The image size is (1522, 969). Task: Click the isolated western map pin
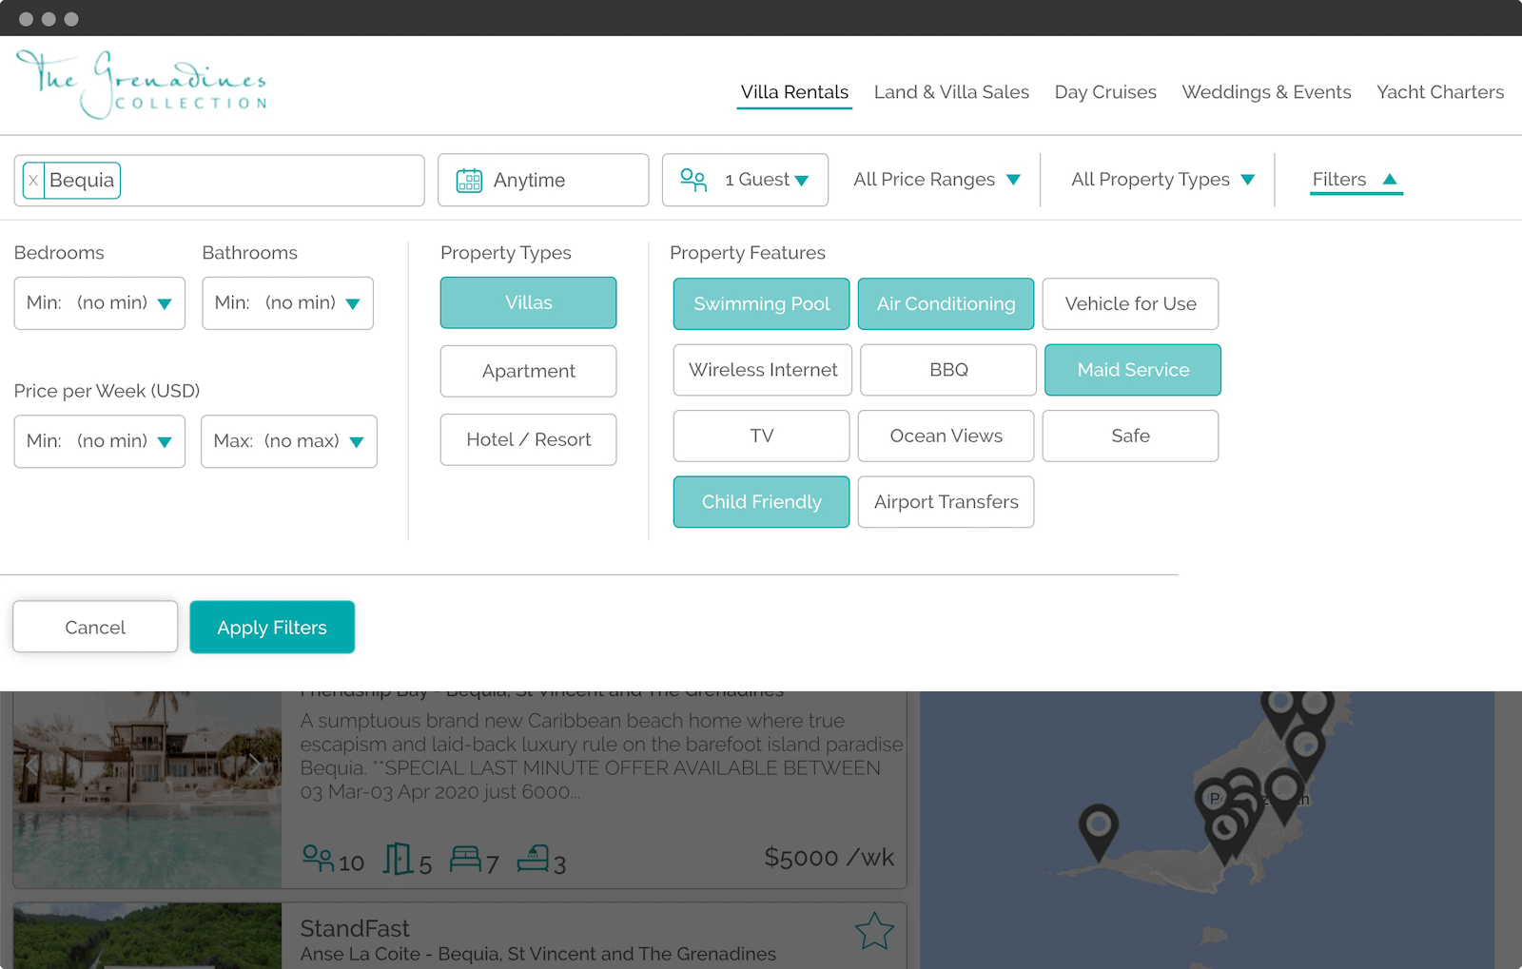(x=1098, y=828)
